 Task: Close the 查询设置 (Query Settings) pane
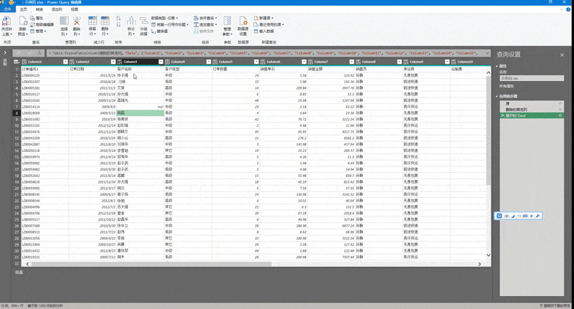pos(562,54)
